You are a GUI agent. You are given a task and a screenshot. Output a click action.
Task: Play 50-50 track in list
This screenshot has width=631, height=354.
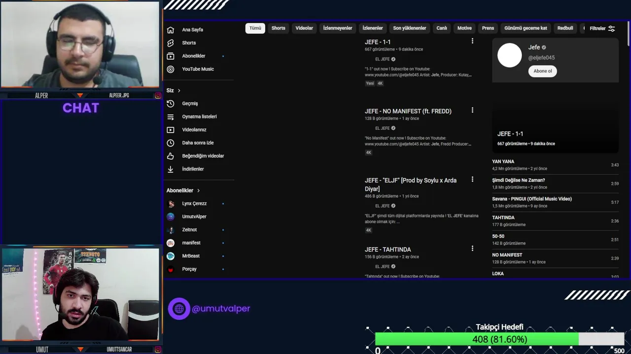tap(555, 239)
